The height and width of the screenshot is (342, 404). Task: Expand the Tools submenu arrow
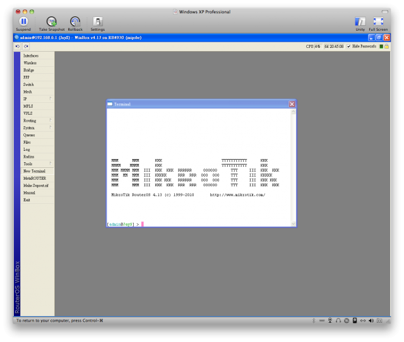[50, 163]
